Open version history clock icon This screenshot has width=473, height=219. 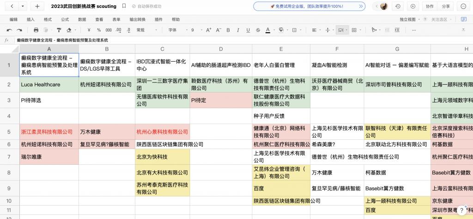tap(398, 6)
